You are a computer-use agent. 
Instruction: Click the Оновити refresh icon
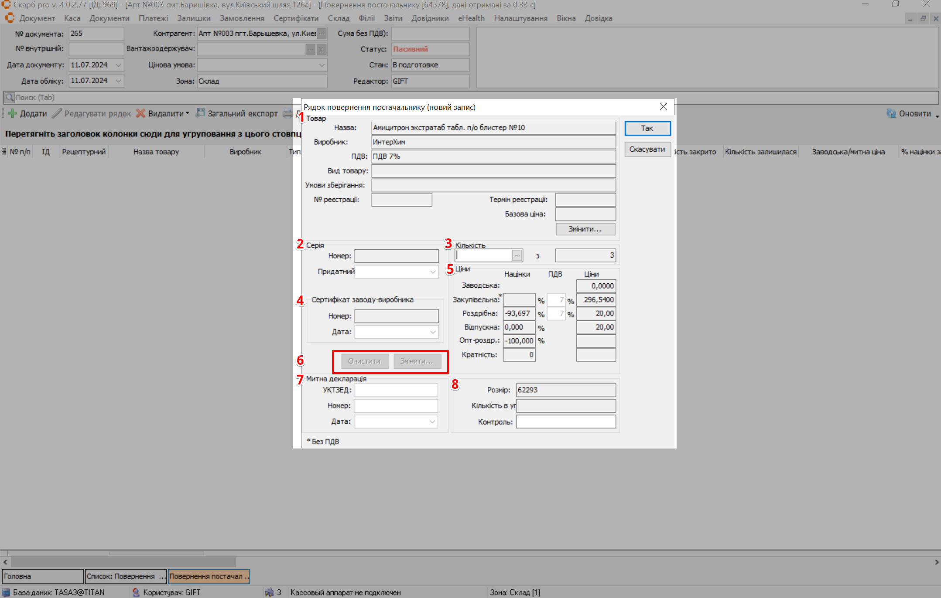click(x=891, y=114)
